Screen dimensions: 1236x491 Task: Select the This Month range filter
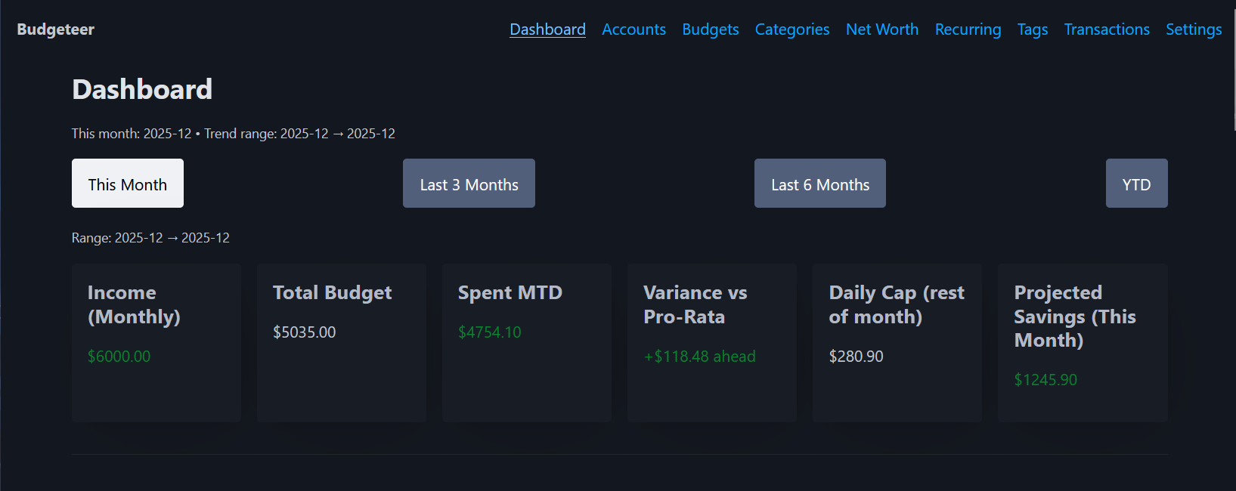pyautogui.click(x=127, y=183)
